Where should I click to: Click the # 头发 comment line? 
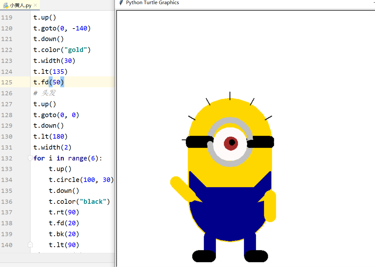[x=45, y=93]
